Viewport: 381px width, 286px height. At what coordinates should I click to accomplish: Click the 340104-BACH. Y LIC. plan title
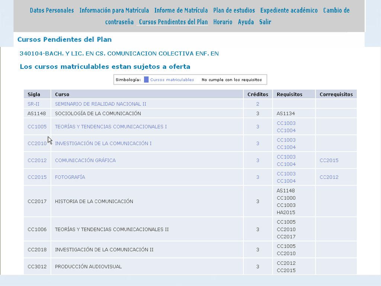point(119,54)
